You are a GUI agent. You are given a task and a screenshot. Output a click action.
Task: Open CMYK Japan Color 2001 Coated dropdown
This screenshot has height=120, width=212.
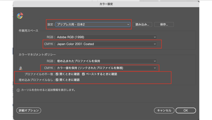pyautogui.click(x=106, y=44)
